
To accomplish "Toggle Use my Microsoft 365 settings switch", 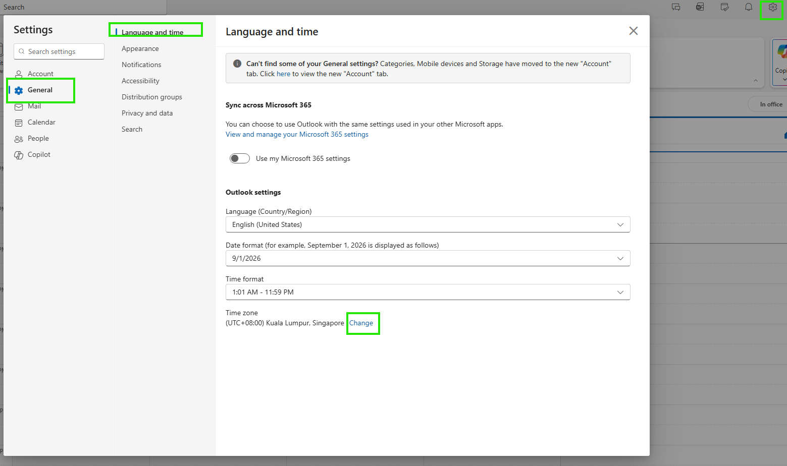I will [240, 158].
